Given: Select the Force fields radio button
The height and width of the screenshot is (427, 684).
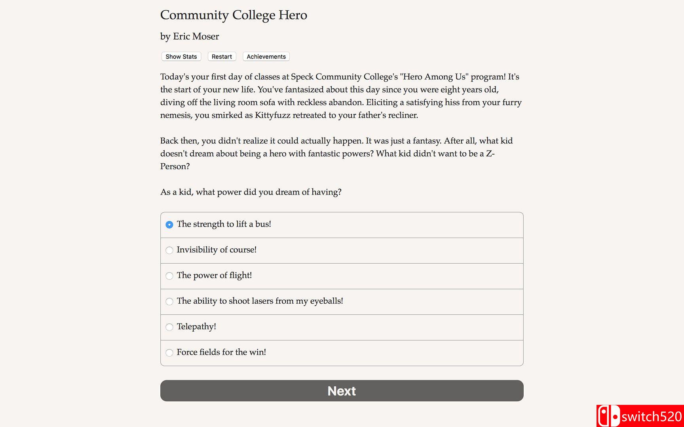Looking at the screenshot, I should click(x=169, y=353).
